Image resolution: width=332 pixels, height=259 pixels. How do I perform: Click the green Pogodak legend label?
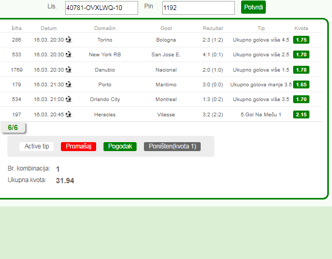click(x=120, y=146)
